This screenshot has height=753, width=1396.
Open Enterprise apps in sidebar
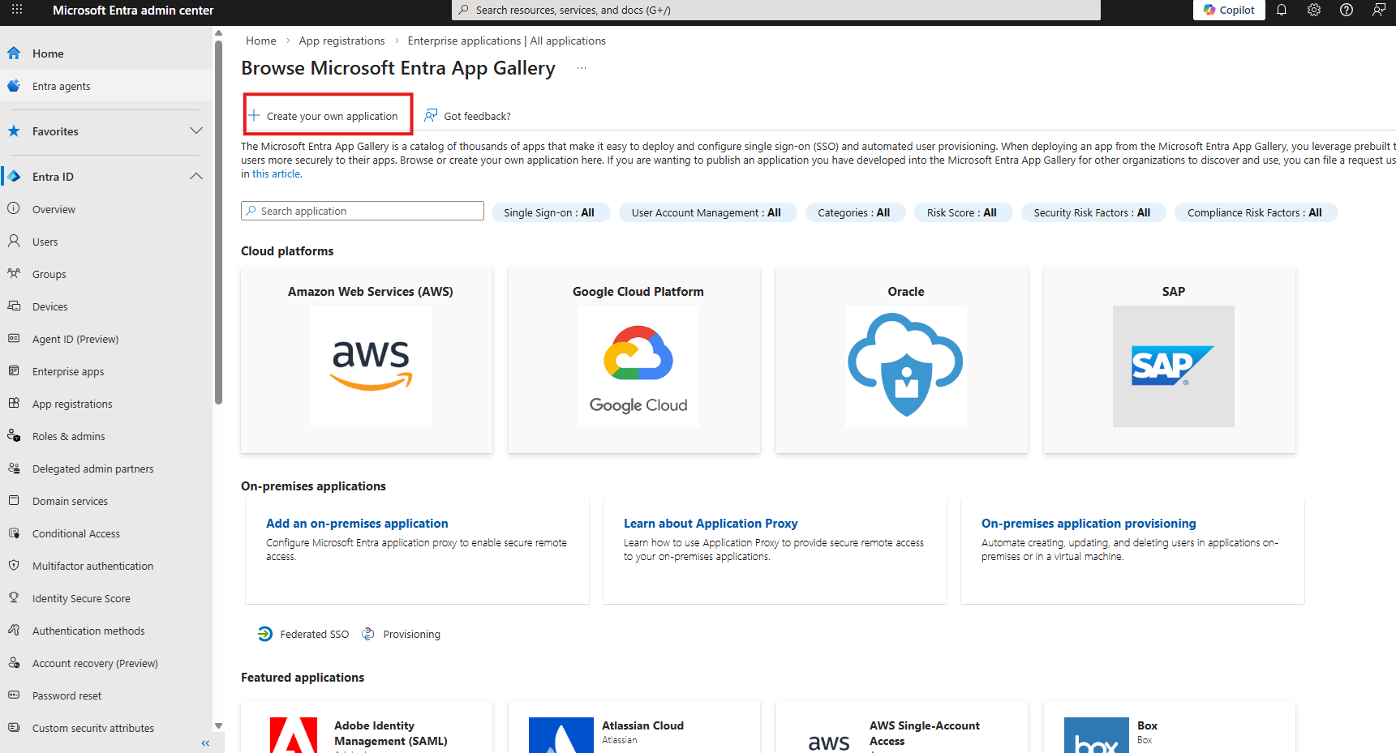click(x=68, y=372)
